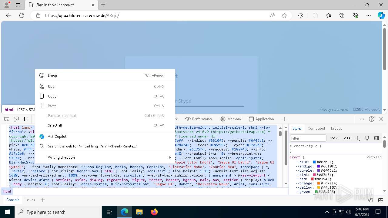This screenshot has height=218, width=388.
Task: Close the DevTools panel
Action: pos(381,119)
